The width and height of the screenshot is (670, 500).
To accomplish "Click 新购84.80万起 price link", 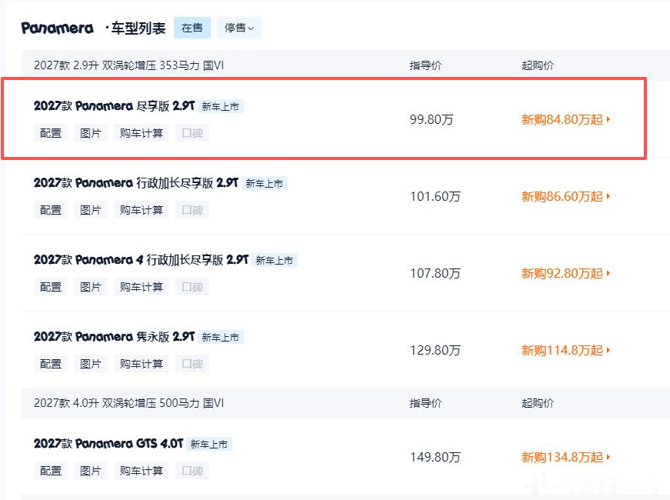I will point(562,119).
